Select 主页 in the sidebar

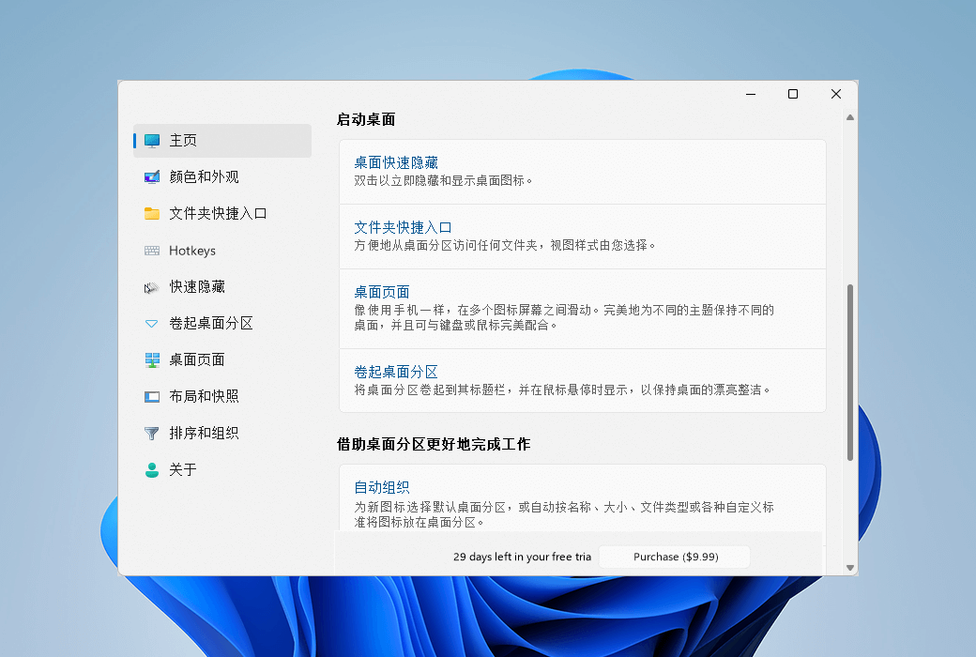coord(222,141)
